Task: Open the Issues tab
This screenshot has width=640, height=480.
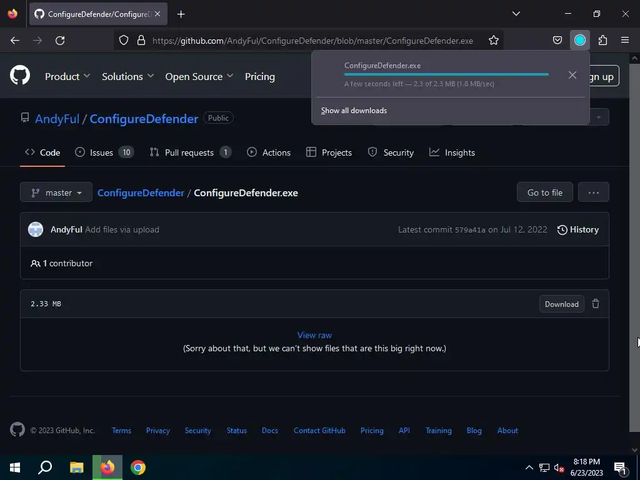Action: [x=104, y=152]
